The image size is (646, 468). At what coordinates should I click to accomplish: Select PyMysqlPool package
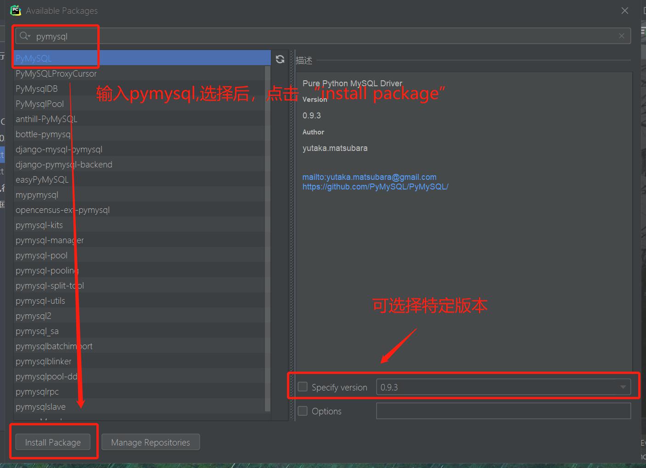tap(140, 104)
